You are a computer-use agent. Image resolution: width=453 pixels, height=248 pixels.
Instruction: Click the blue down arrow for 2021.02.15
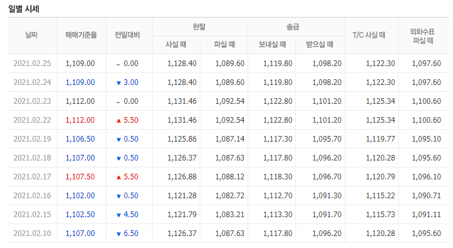pyautogui.click(x=118, y=215)
